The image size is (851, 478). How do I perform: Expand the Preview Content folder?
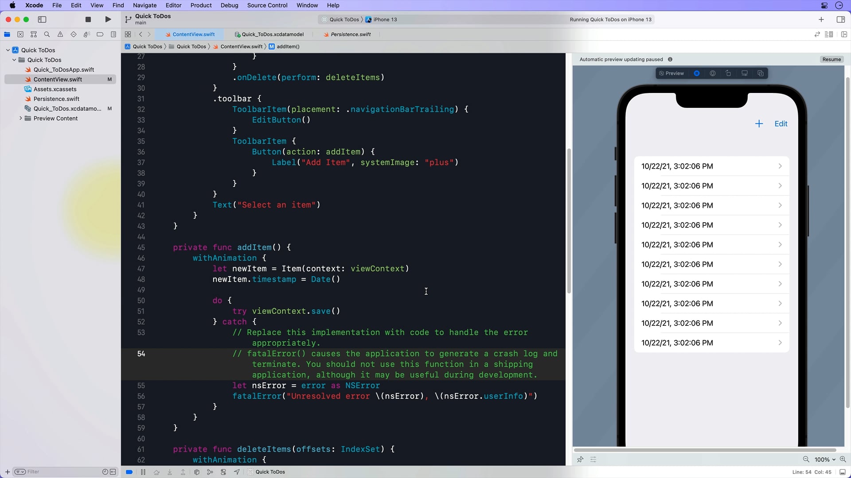tap(20, 118)
